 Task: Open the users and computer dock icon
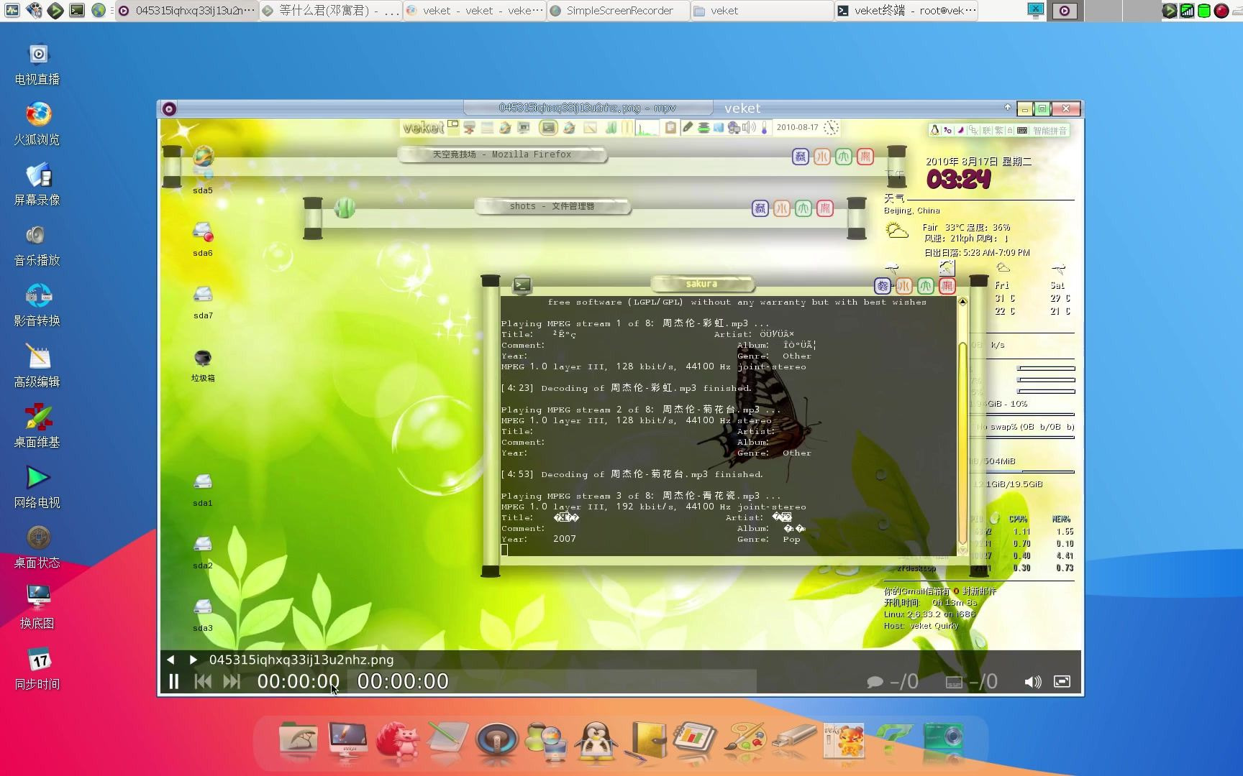546,742
